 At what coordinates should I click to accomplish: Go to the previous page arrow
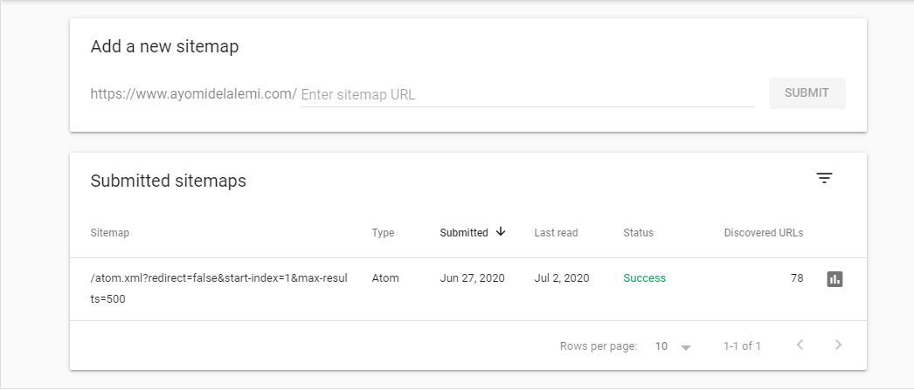pos(800,346)
